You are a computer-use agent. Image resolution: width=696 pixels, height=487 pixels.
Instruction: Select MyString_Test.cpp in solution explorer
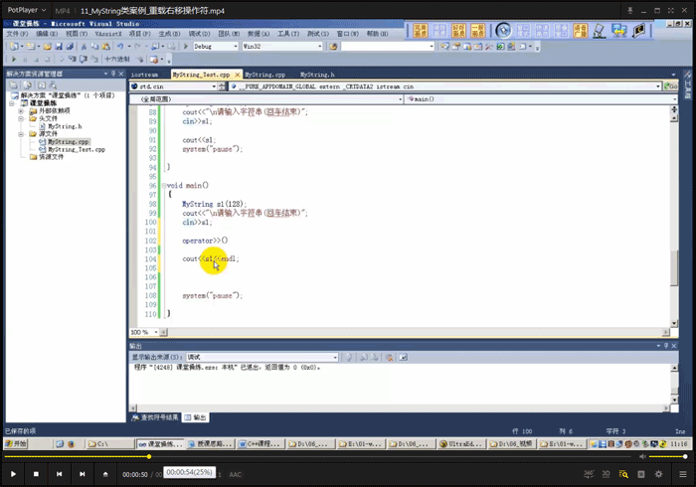[x=76, y=149]
